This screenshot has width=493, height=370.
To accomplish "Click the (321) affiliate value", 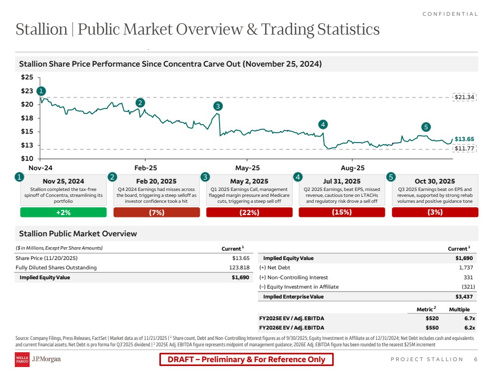I will pos(468,287).
